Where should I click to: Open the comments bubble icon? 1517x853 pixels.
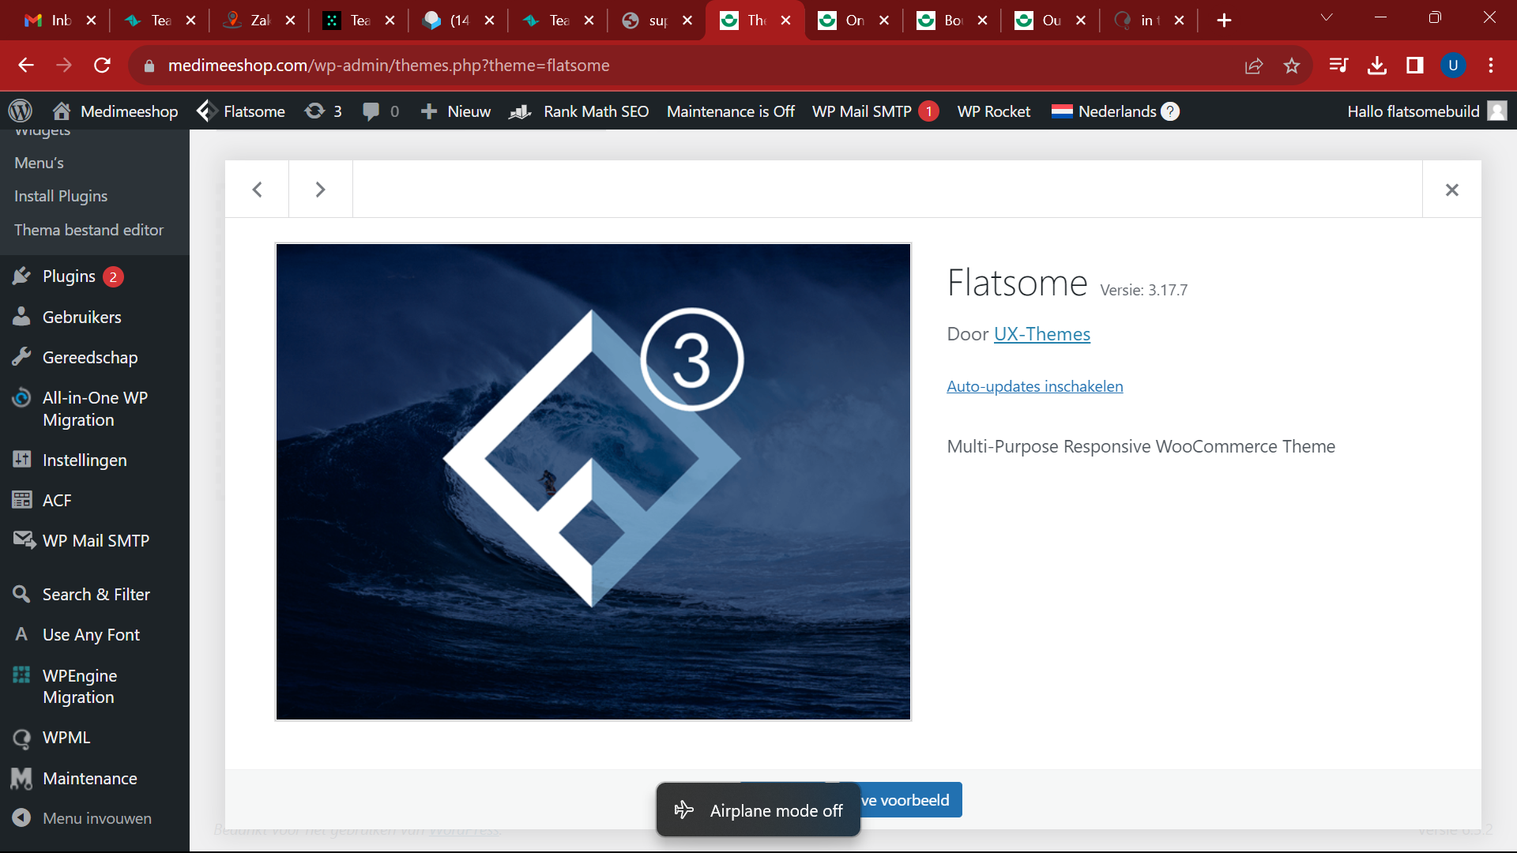point(380,111)
